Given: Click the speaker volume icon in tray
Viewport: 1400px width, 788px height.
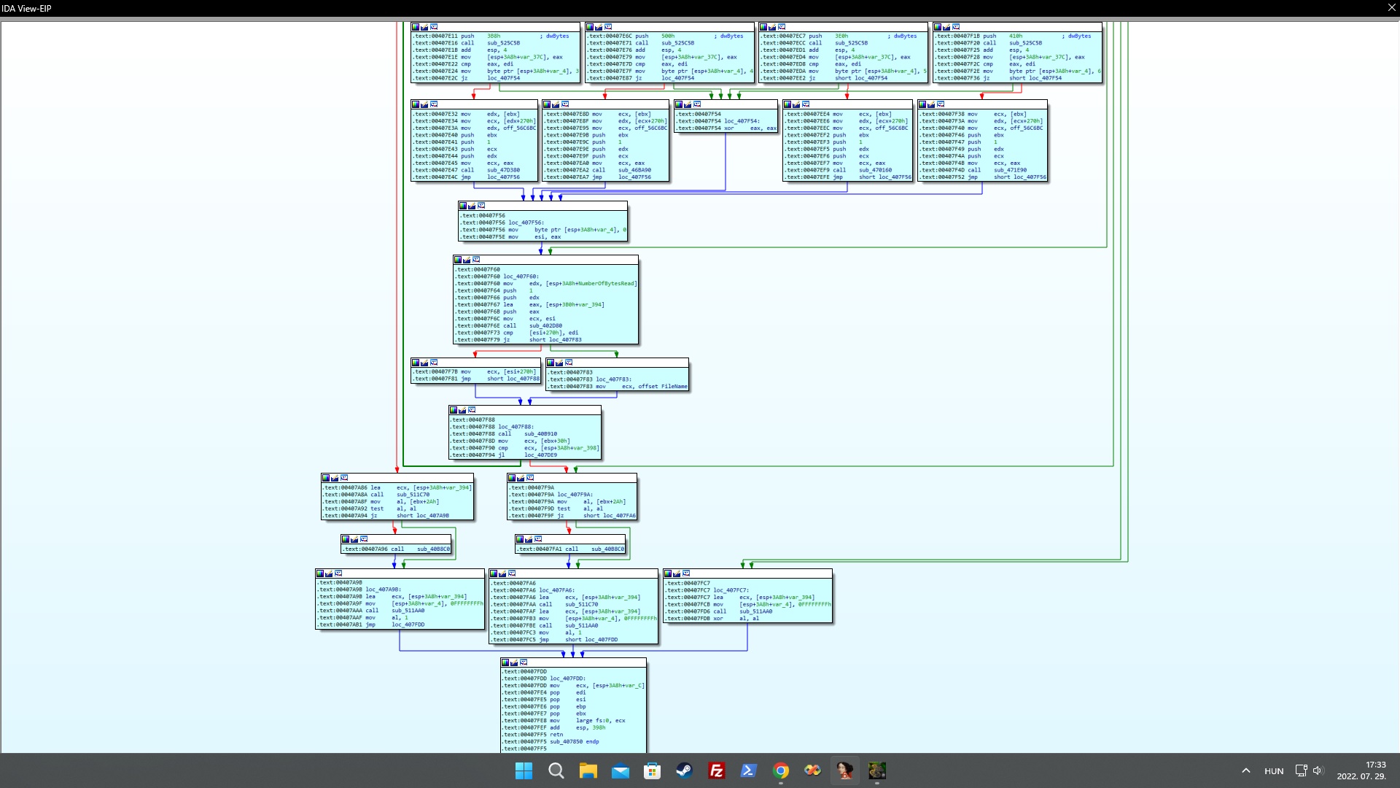Looking at the screenshot, I should click(1318, 770).
